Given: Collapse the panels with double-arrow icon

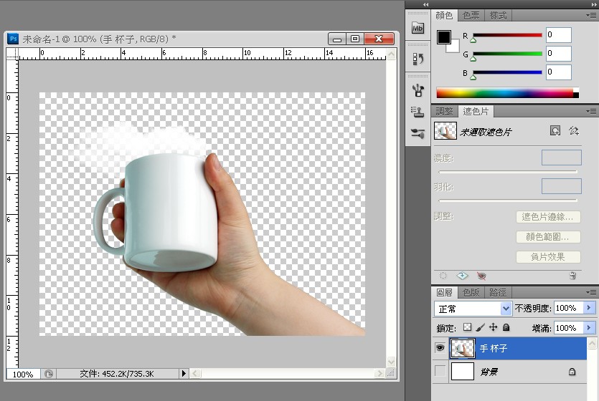Looking at the screenshot, I should pos(593,4).
